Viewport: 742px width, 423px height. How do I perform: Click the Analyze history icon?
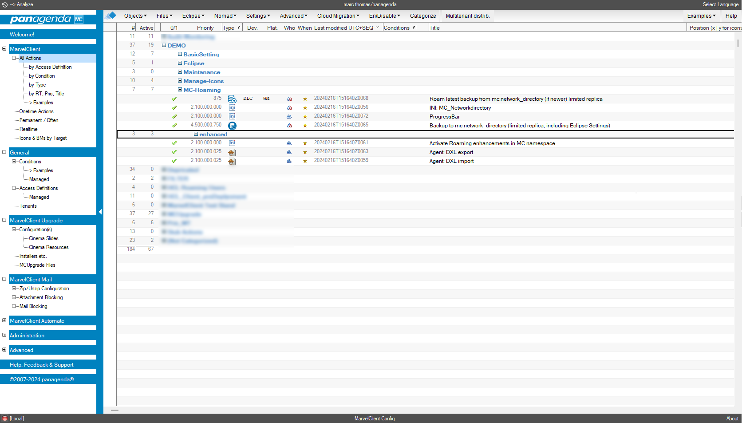[x=5, y=4]
